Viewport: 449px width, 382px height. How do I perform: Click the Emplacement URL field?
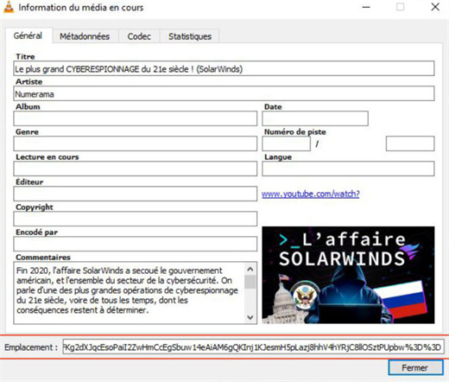[x=254, y=347]
